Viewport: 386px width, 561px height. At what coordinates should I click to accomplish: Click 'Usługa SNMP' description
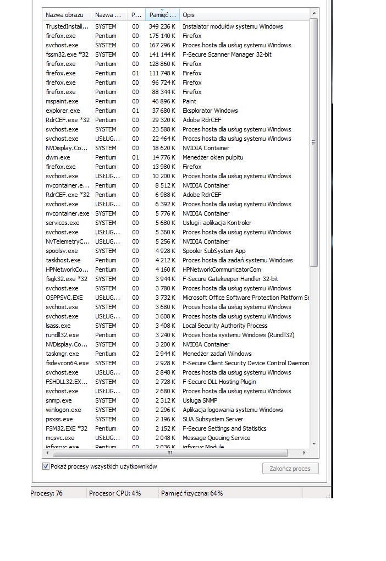(200, 400)
